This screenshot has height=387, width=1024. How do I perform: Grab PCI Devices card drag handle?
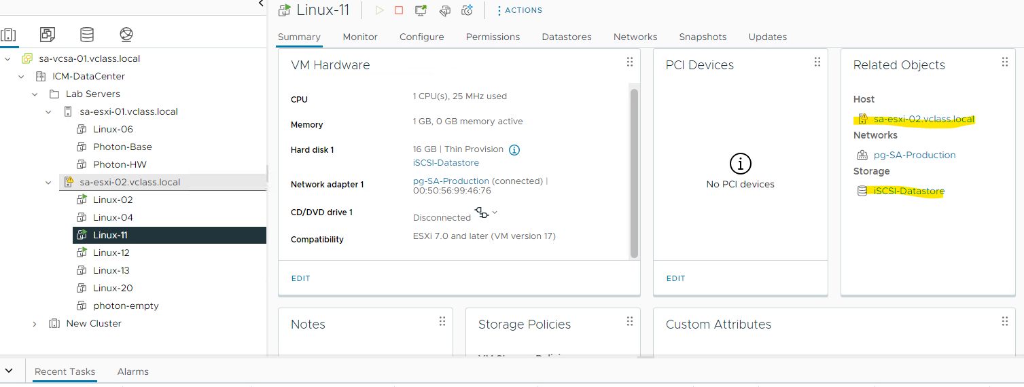click(x=817, y=62)
